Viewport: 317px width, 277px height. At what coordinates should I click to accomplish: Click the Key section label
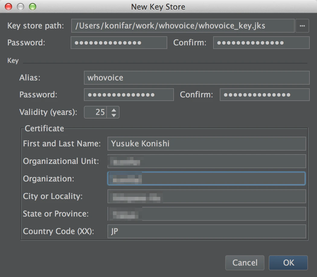point(13,60)
